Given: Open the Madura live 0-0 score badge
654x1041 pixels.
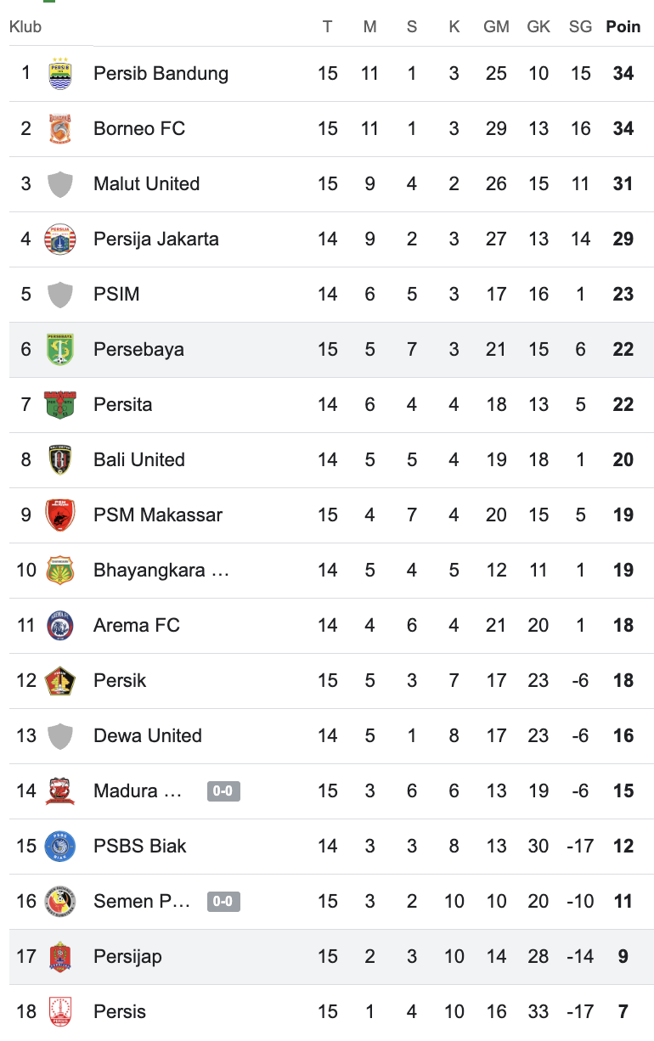Looking at the screenshot, I should pyautogui.click(x=223, y=791).
